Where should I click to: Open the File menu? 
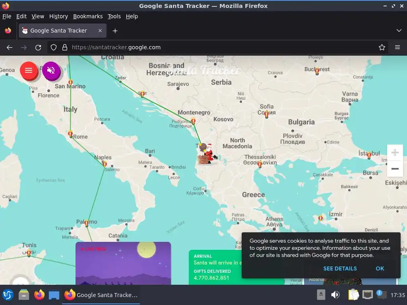coord(7,16)
